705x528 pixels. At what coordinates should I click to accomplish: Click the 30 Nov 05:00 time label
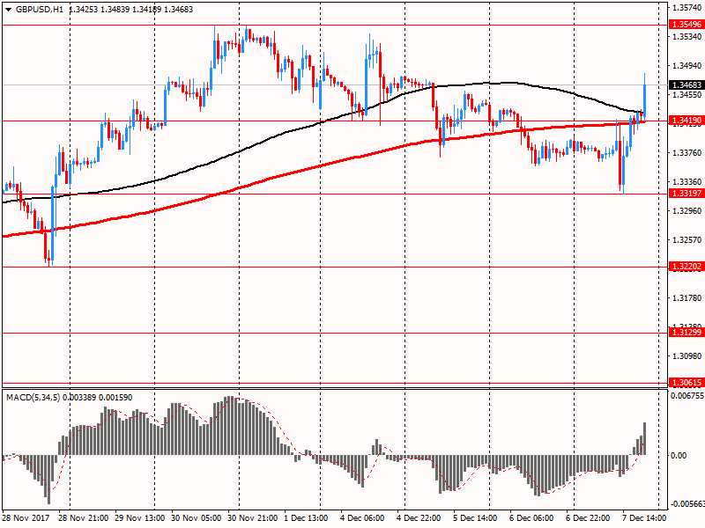click(196, 518)
